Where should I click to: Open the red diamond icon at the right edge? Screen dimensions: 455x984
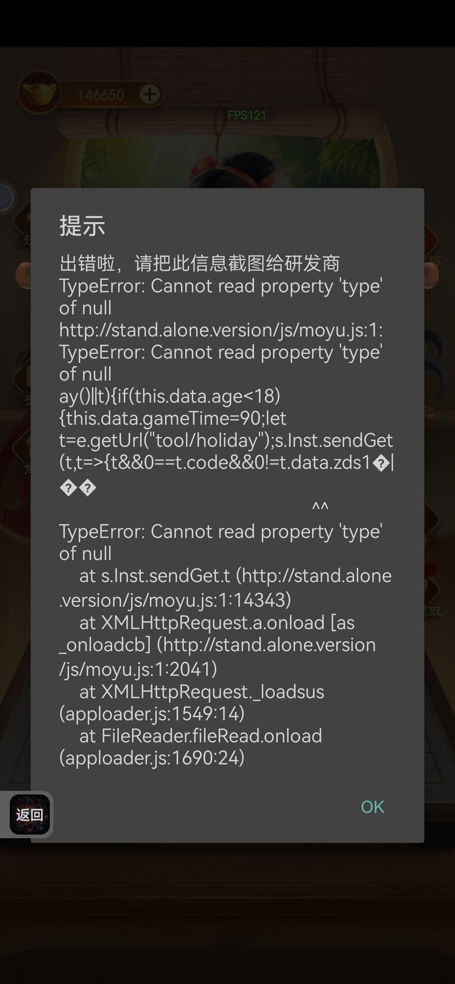pyautogui.click(x=431, y=241)
